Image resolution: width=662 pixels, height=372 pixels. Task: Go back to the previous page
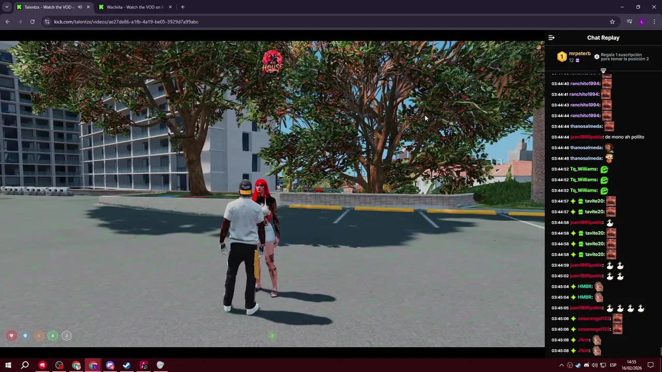7,22
